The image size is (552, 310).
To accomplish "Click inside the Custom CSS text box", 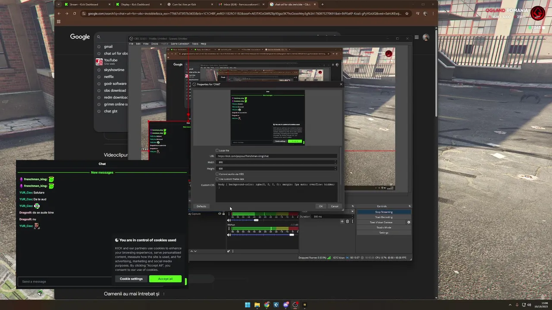I will point(276,192).
